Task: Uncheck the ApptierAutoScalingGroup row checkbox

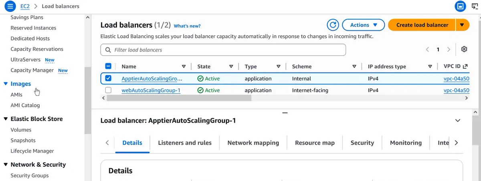Action: pos(108,78)
